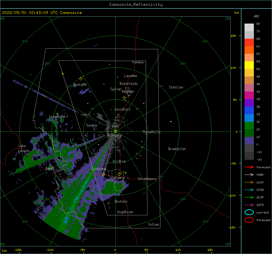Select the cyan 27ZW arrow icon
The width and height of the screenshot is (272, 254).
pos(249,190)
